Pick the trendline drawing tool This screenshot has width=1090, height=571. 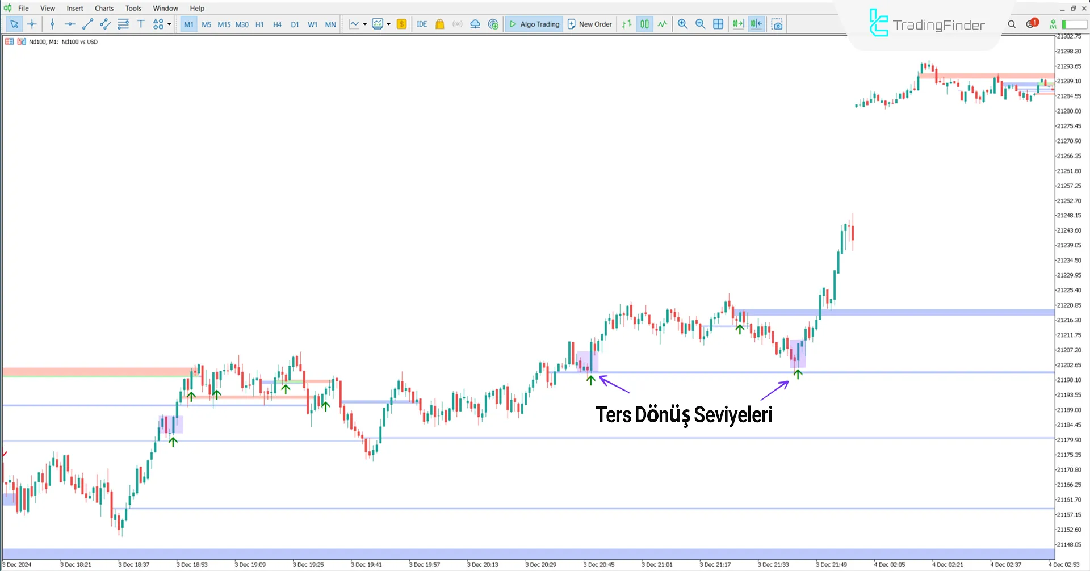(87, 24)
